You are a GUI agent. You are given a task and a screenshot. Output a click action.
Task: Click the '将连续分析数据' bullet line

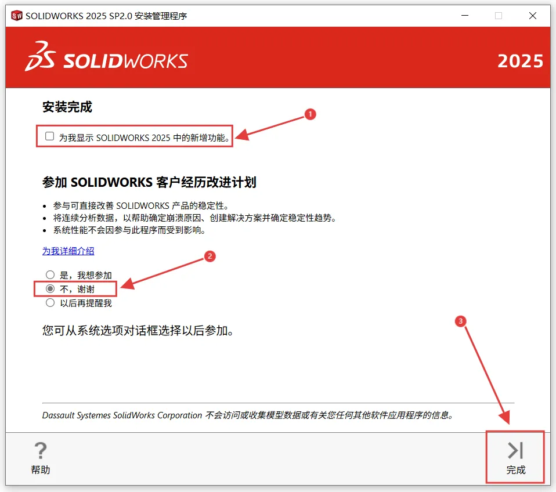tap(194, 218)
